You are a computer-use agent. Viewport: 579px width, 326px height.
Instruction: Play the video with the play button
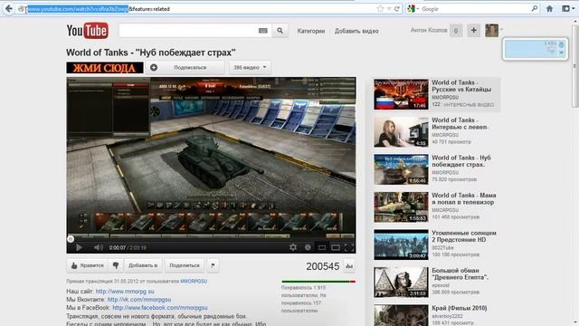[79, 247]
